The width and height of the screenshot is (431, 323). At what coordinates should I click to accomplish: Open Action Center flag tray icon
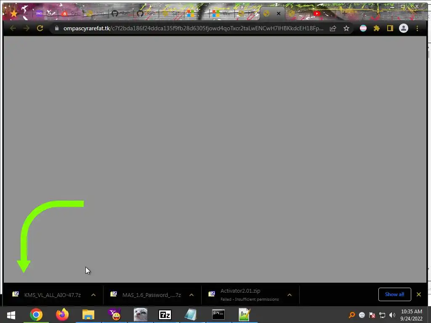(372, 315)
